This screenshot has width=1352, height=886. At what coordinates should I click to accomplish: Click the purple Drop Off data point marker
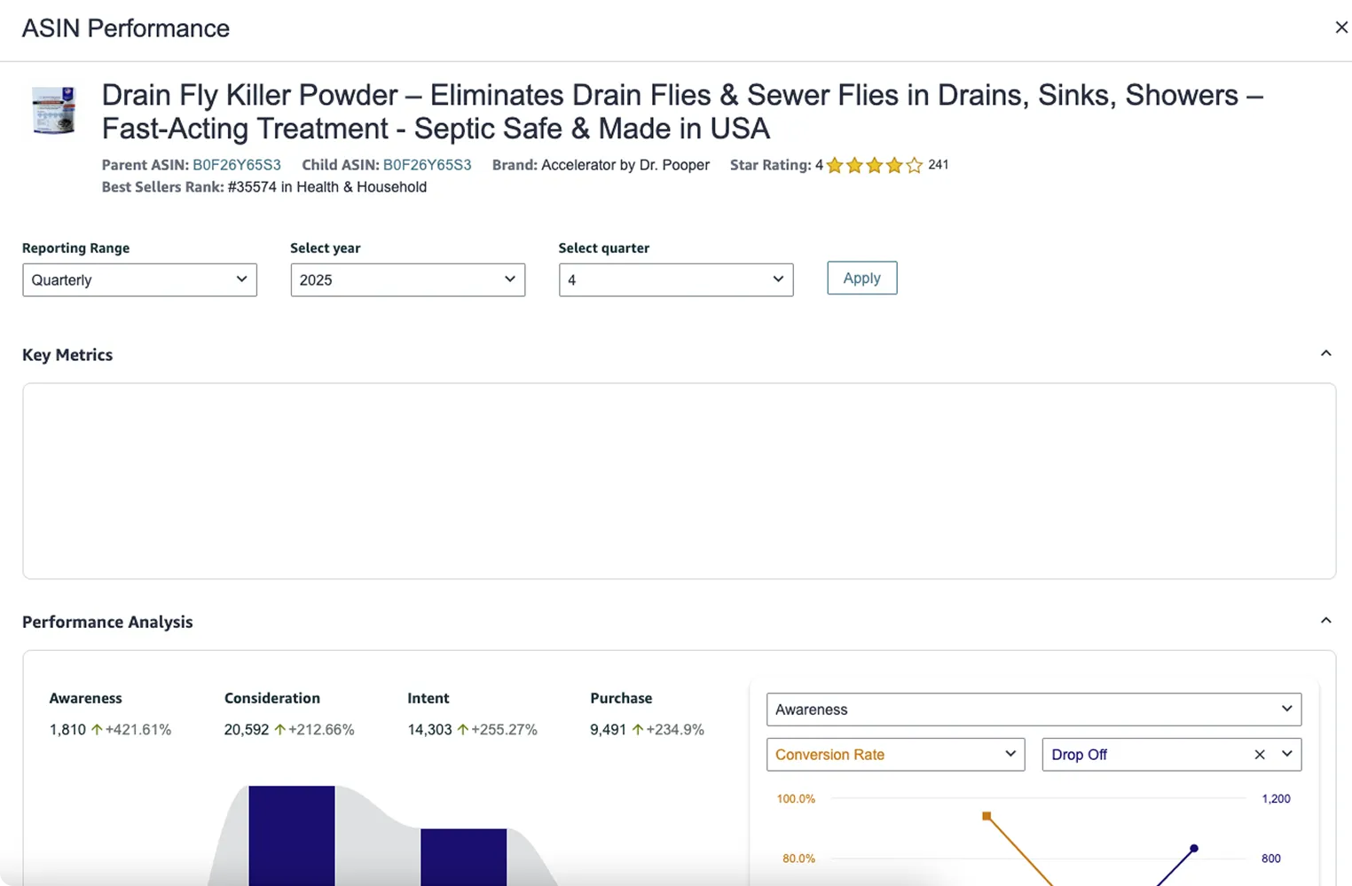pos(1194,847)
